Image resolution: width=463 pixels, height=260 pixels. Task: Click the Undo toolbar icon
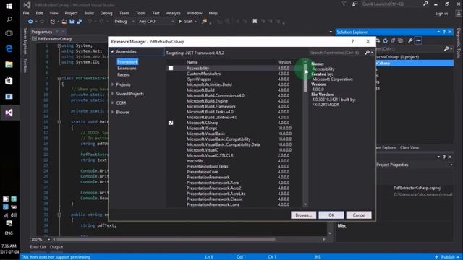point(90,21)
